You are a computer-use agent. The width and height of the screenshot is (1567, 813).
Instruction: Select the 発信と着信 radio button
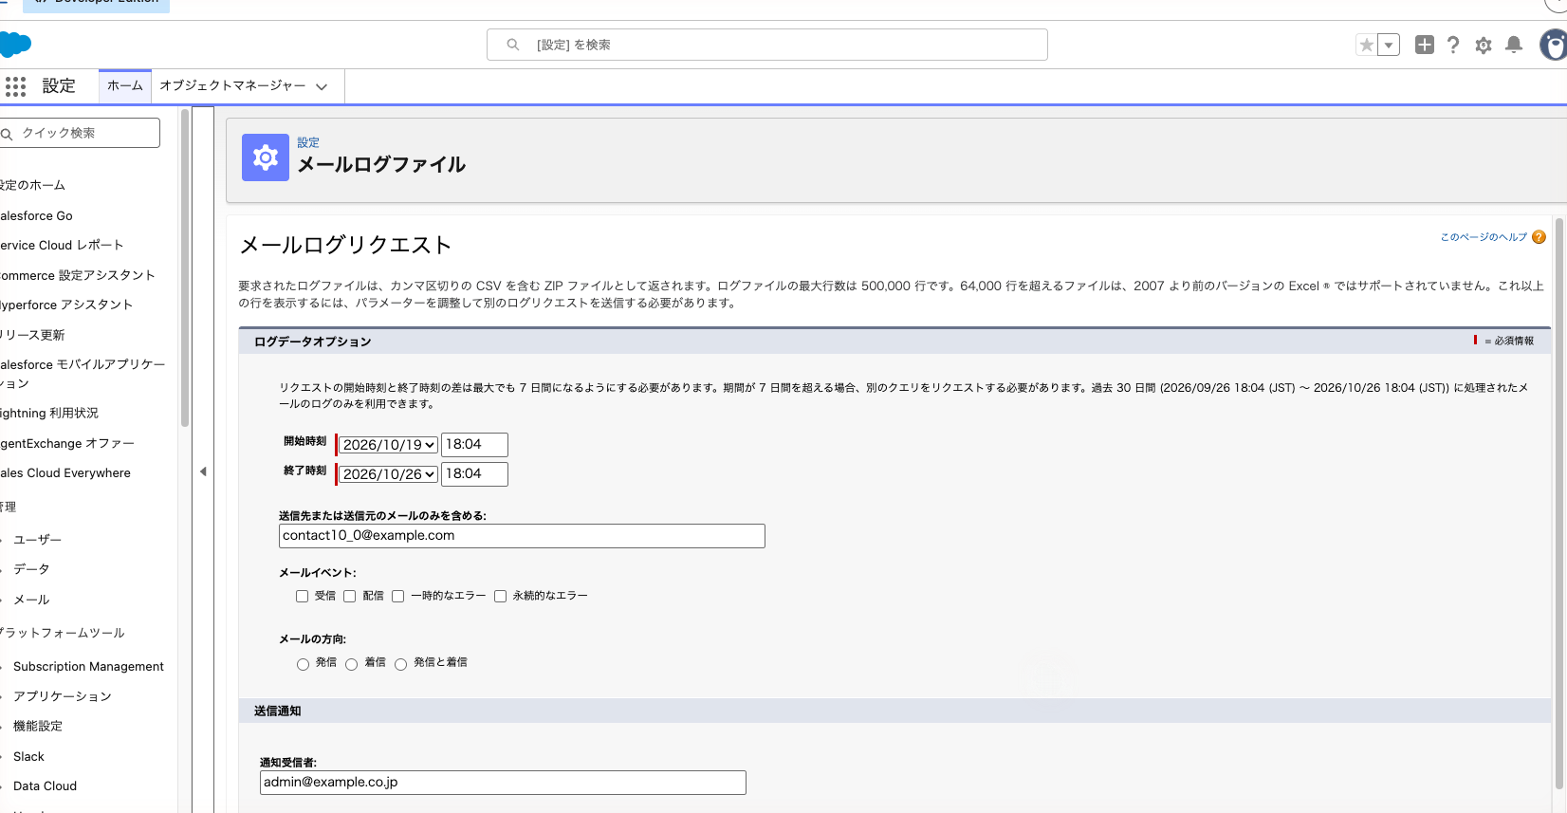coord(400,664)
